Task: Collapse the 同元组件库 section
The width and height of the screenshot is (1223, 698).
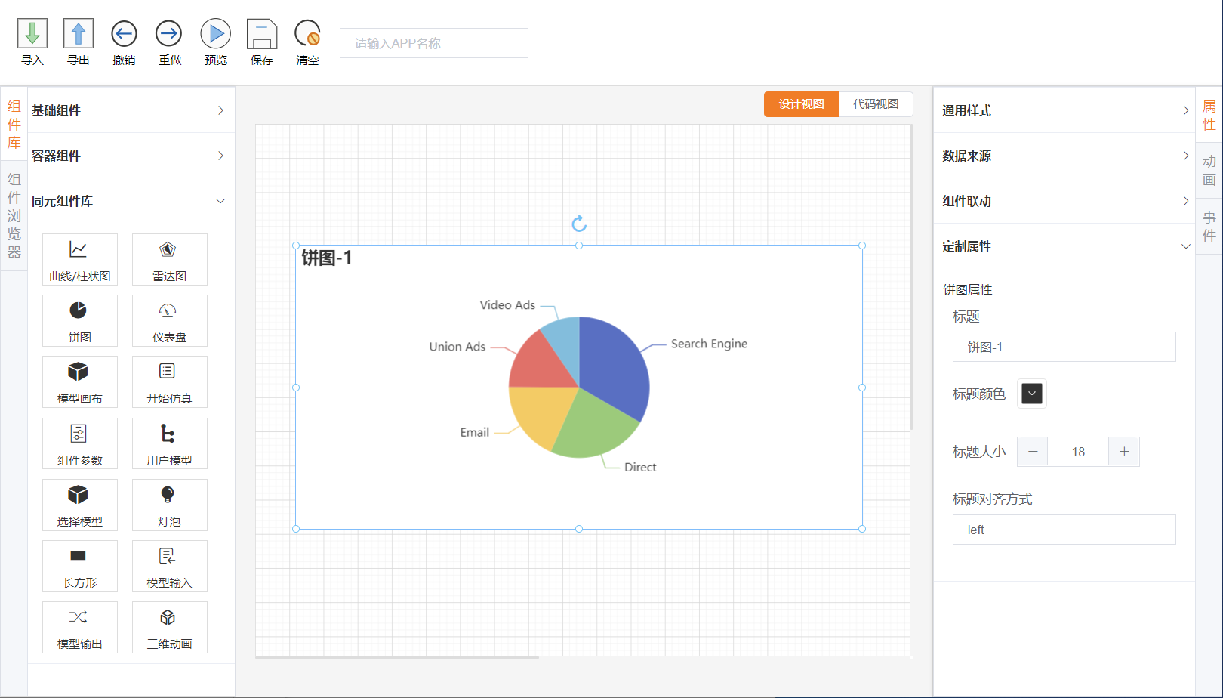Action: click(x=131, y=201)
